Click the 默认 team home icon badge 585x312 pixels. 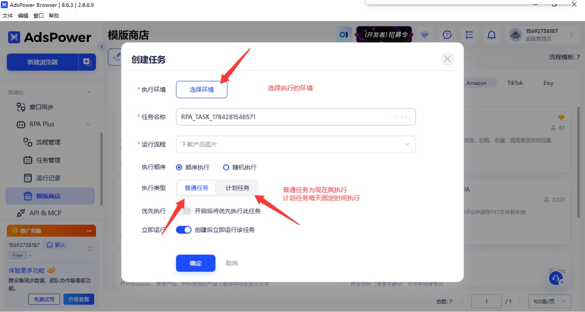56,245
